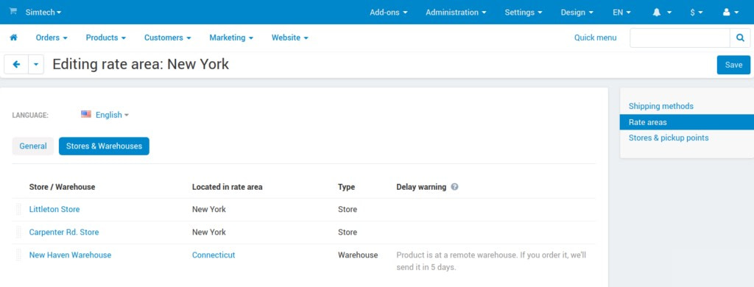Focus the top search input field

680,38
